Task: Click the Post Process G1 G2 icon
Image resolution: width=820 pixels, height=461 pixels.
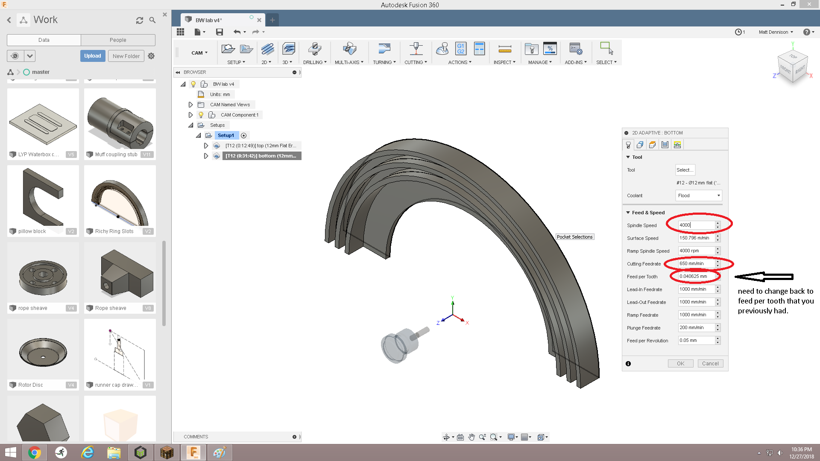Action: [461, 49]
